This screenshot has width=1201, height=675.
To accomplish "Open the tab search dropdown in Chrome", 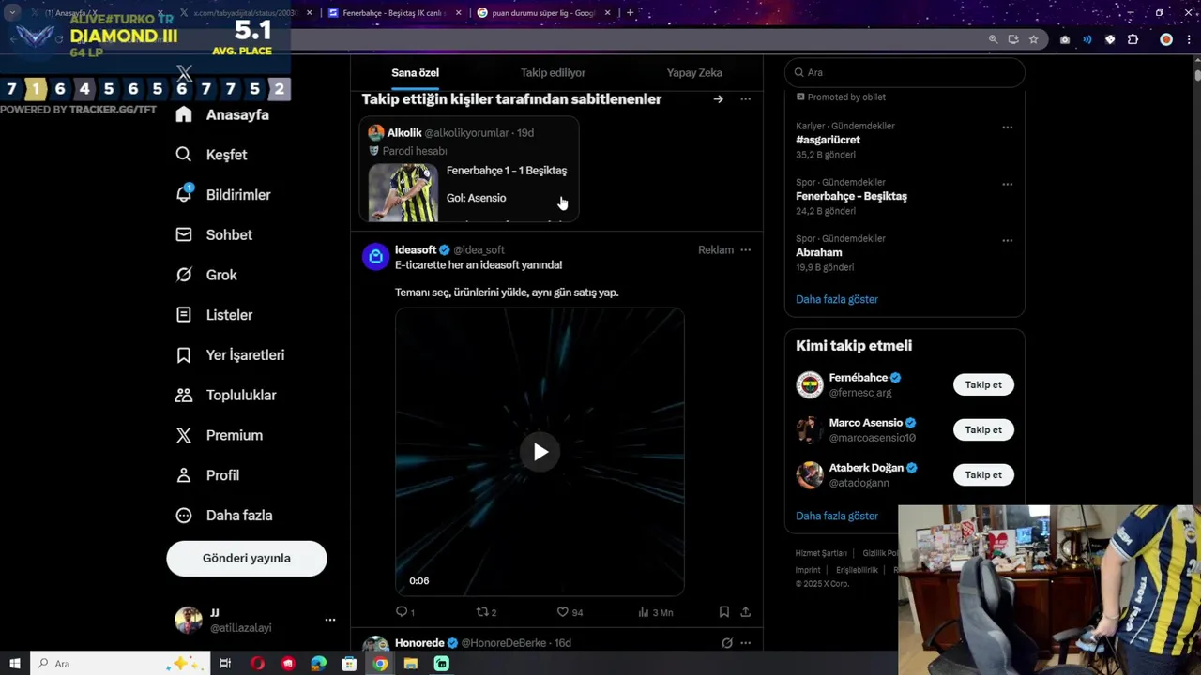I will [12, 13].
